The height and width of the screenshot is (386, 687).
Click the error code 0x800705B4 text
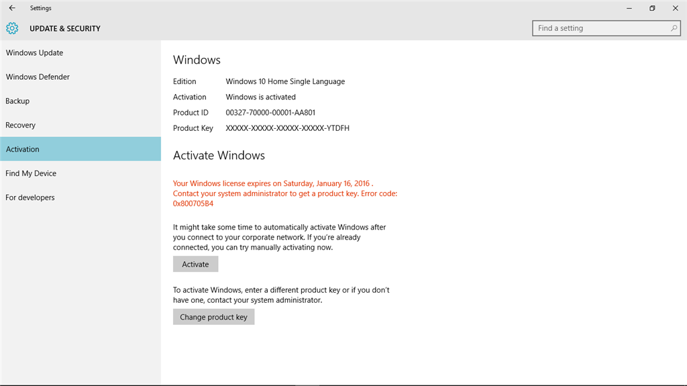point(193,203)
